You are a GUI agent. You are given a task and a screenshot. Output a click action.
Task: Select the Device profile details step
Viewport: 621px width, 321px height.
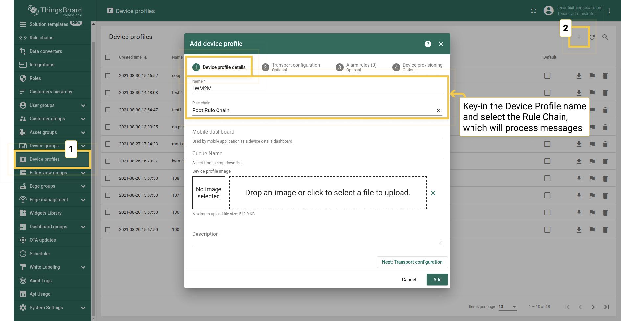(x=219, y=67)
